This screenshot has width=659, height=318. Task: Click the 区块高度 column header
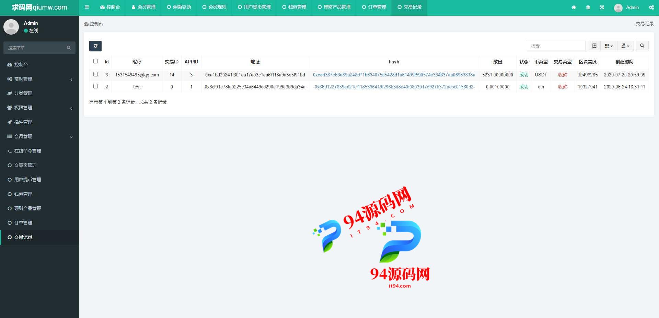[x=588, y=62]
